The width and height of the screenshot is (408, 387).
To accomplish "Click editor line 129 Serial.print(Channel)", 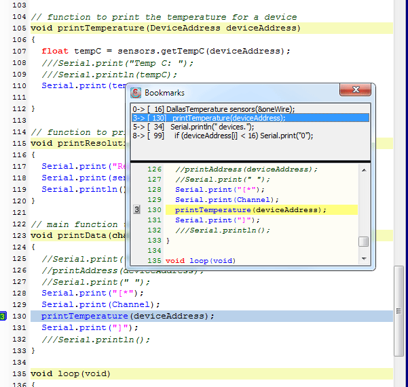I will [100, 304].
